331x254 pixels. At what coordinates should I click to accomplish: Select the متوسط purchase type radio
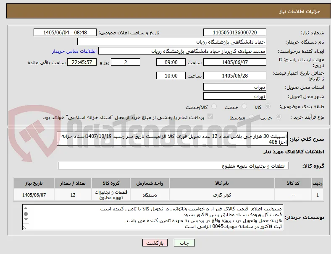251,117
